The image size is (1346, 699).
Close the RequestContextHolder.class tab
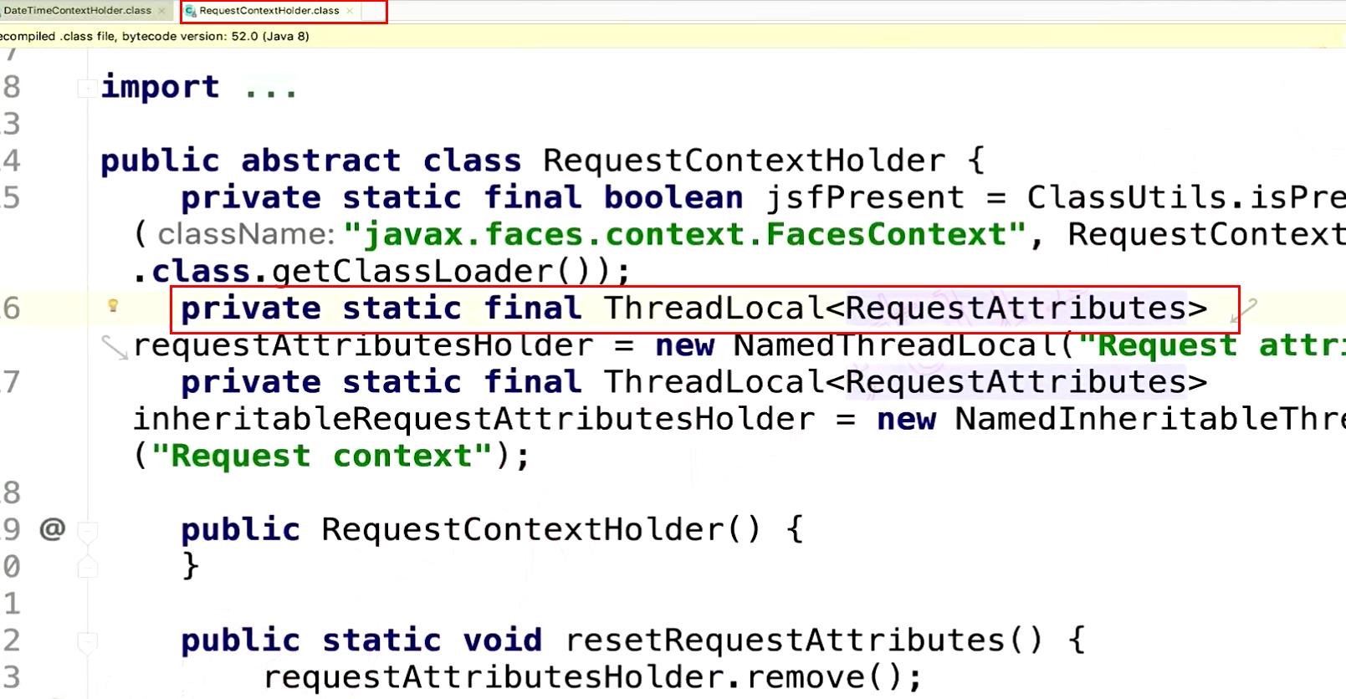click(x=350, y=11)
